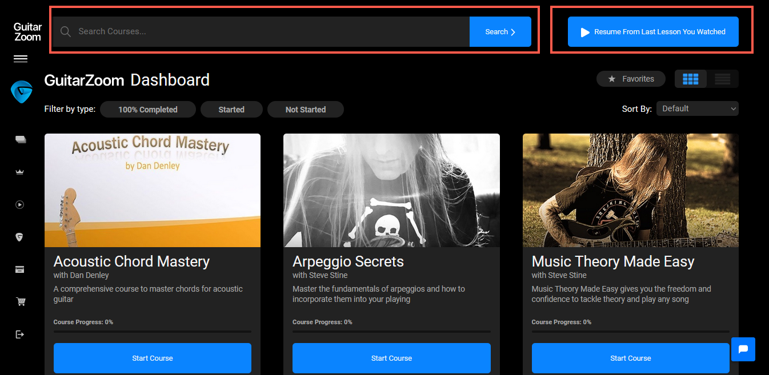
Task: Click Music Theory Made Easy progress bar
Action: (x=631, y=331)
